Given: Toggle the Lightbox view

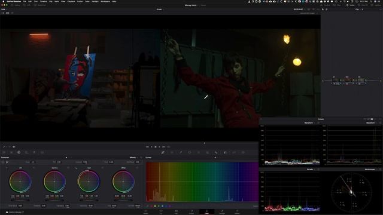Looking at the screenshot, I should [376, 5].
